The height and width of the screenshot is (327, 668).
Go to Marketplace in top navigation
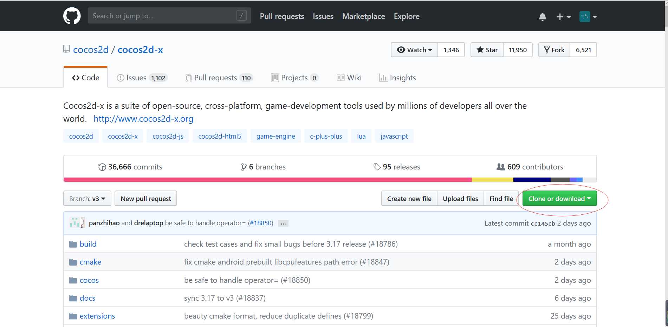[364, 16]
